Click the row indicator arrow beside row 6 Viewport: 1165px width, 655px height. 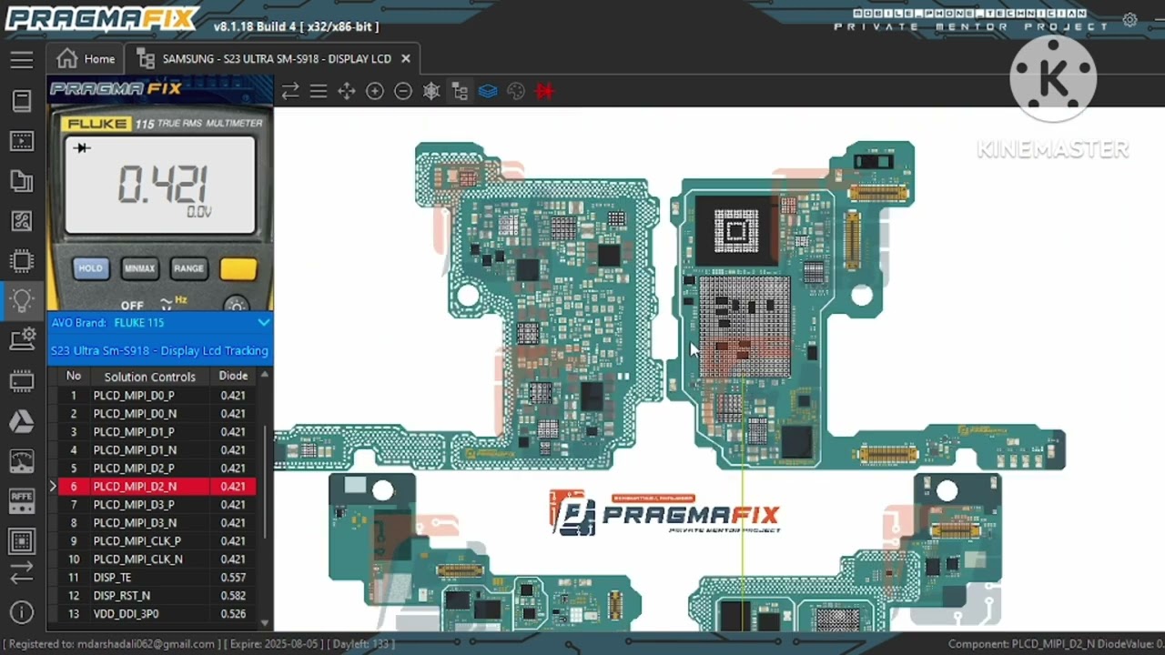coord(53,487)
